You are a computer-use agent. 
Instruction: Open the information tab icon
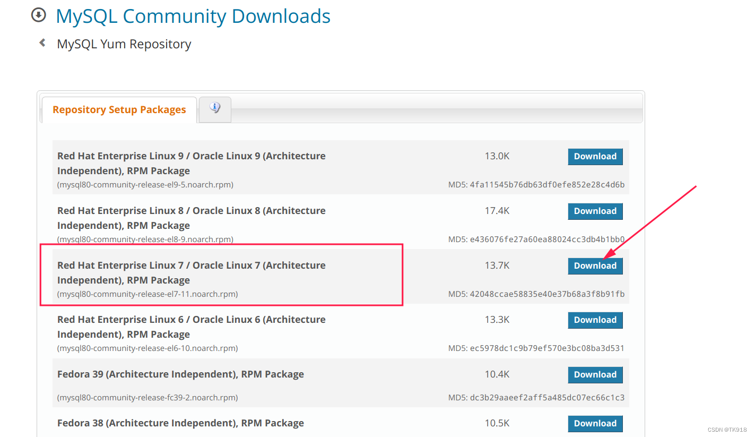(x=215, y=108)
